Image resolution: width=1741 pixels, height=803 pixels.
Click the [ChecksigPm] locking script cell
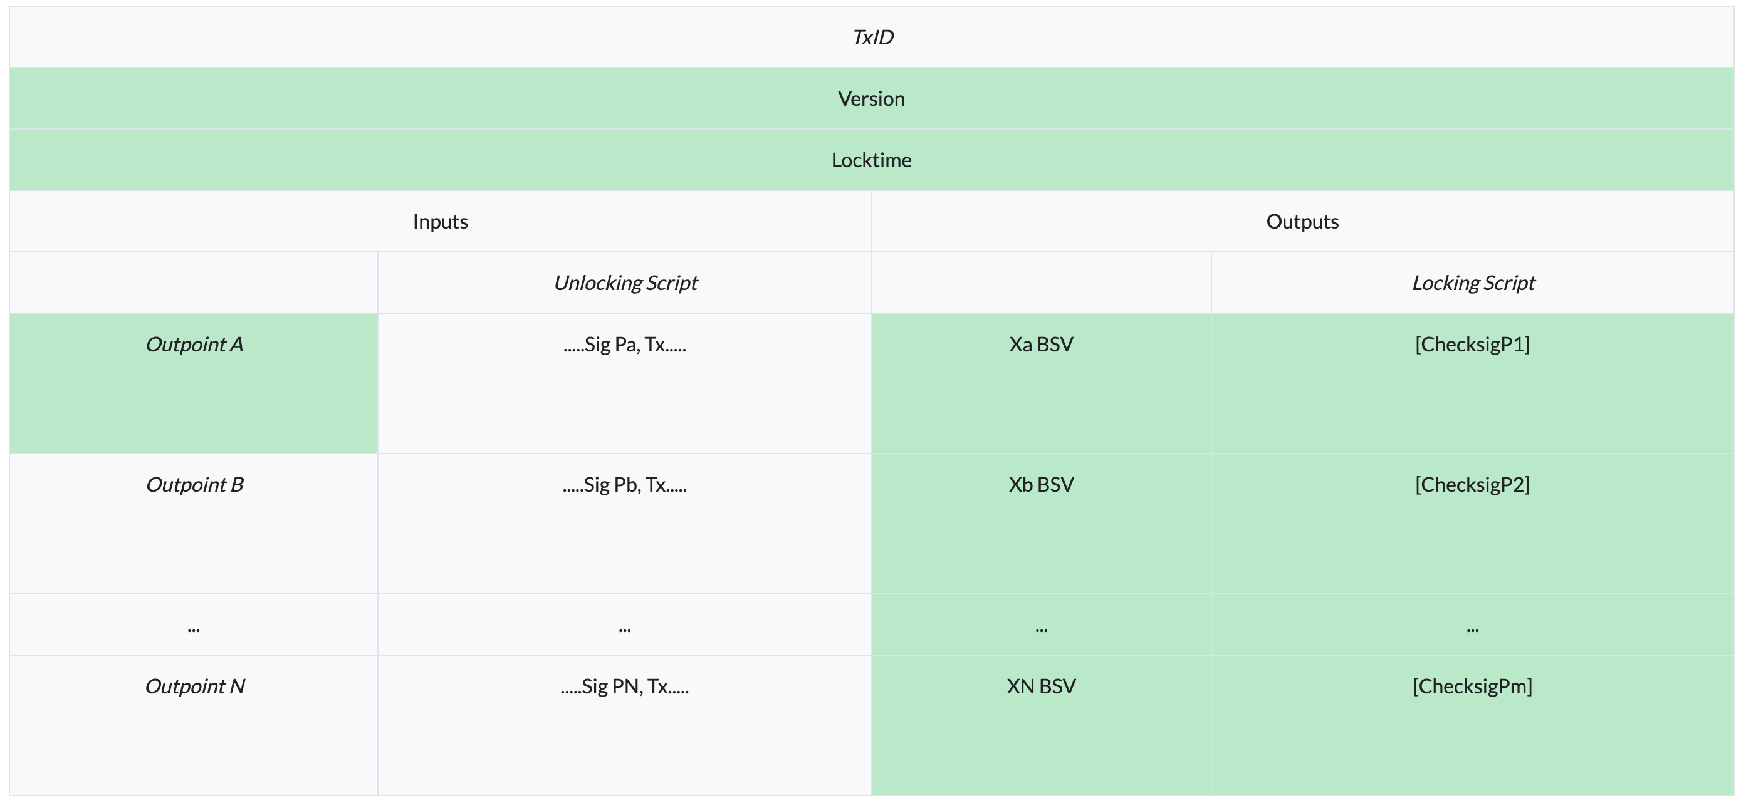click(1472, 687)
